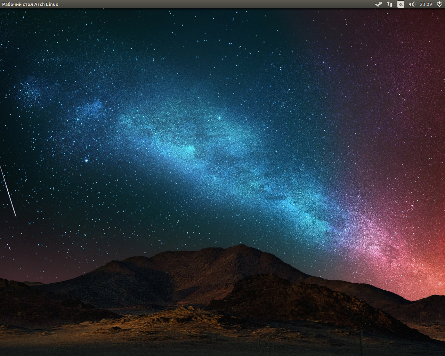The width and height of the screenshot is (445, 356).
Task: Switch keyboard layout via Ru indicator
Action: 401,4
